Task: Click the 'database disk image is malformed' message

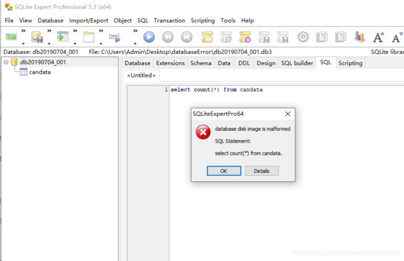Action: tap(253, 129)
